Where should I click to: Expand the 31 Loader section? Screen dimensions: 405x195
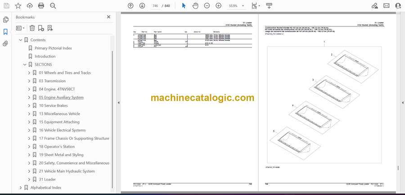(x=29, y=179)
